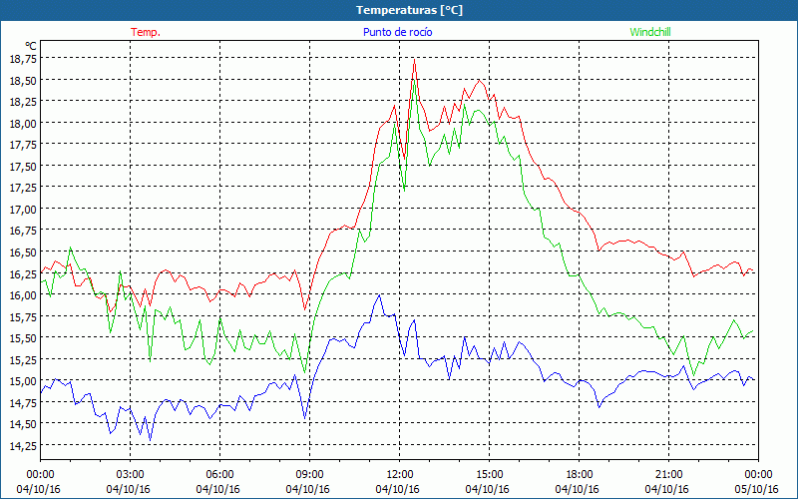
Task: Click the 18,00 y-axis value
Action: (23, 123)
